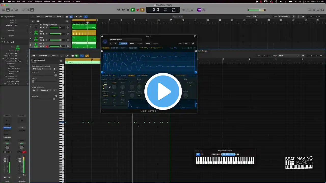
Task: Open the Track menu in menu bar
Action: [x=30, y=2]
